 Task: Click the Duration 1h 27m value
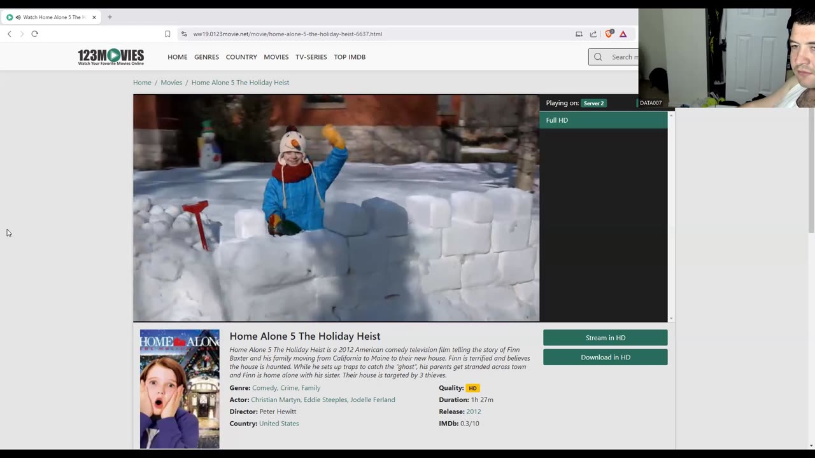coord(482,399)
